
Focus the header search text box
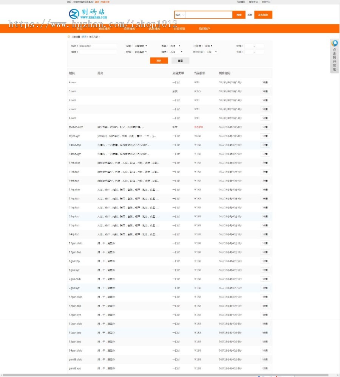pyautogui.click(x=209, y=15)
